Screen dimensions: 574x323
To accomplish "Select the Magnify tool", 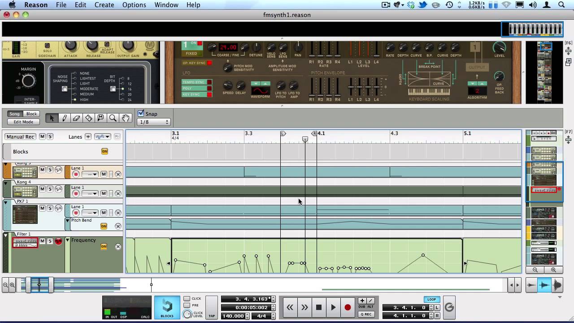I will (x=113, y=118).
